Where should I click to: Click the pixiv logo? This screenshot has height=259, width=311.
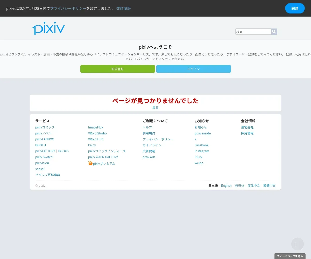(48, 28)
